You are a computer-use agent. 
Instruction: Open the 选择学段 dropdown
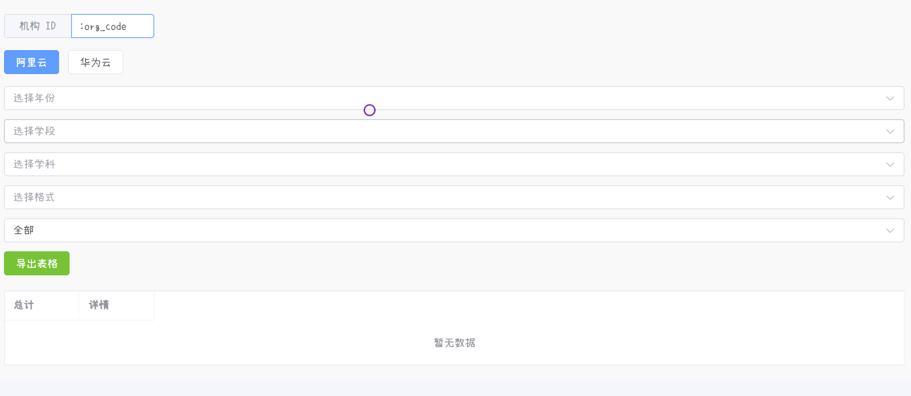click(454, 131)
